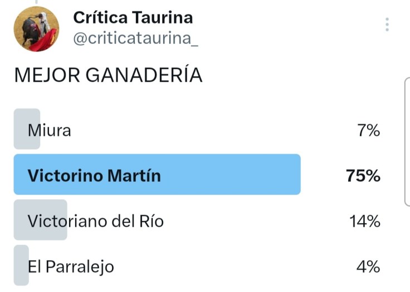The height and width of the screenshot is (292, 410).
Task: Open the Crítica Taurina account name
Action: click(x=133, y=17)
